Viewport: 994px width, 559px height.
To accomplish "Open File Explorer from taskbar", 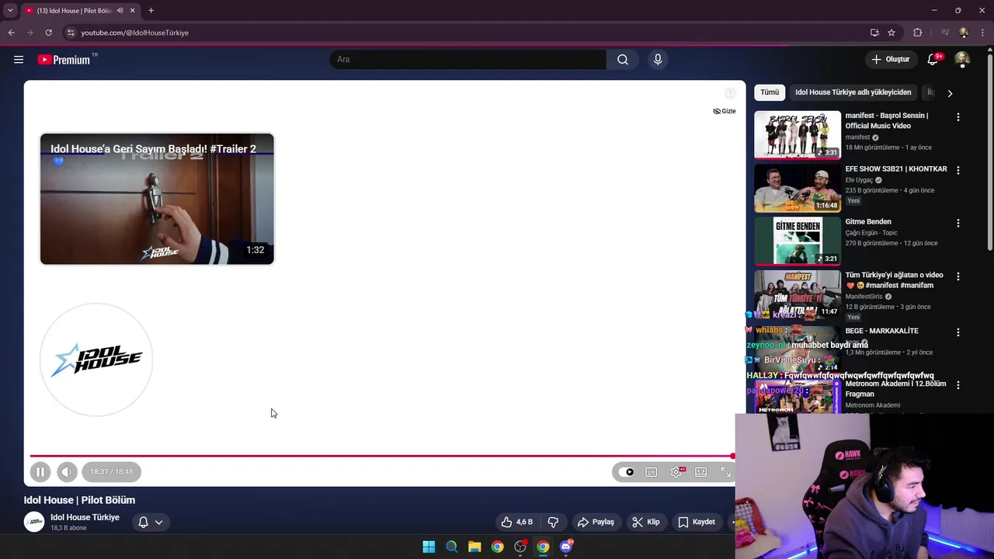I will click(474, 547).
